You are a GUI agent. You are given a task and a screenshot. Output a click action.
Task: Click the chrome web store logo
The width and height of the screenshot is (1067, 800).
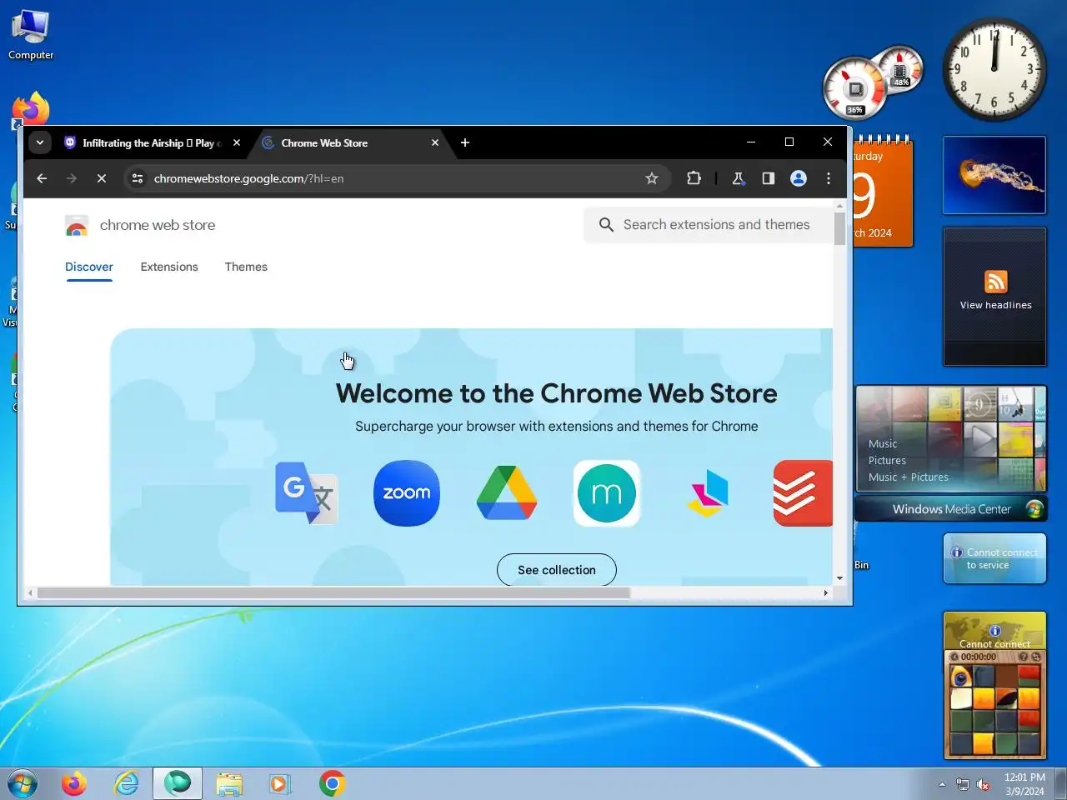pos(140,225)
